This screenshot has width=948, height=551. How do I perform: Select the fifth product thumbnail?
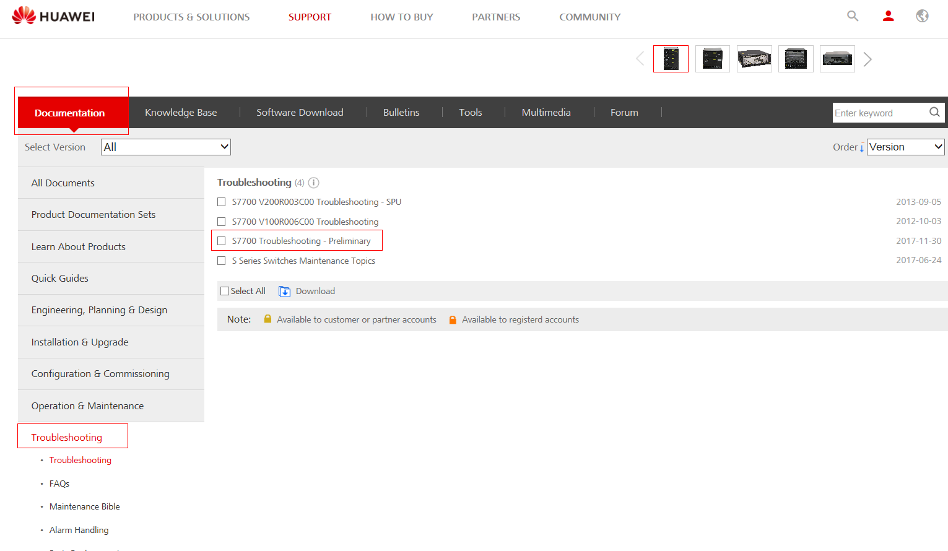point(837,59)
